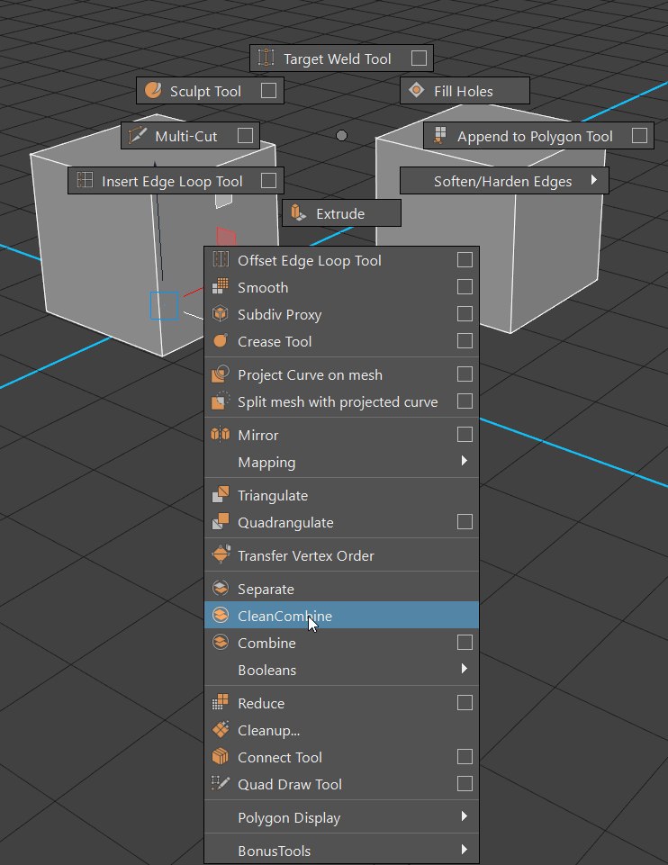This screenshot has width=668, height=865.
Task: Click the Reduce icon
Action: point(221,702)
